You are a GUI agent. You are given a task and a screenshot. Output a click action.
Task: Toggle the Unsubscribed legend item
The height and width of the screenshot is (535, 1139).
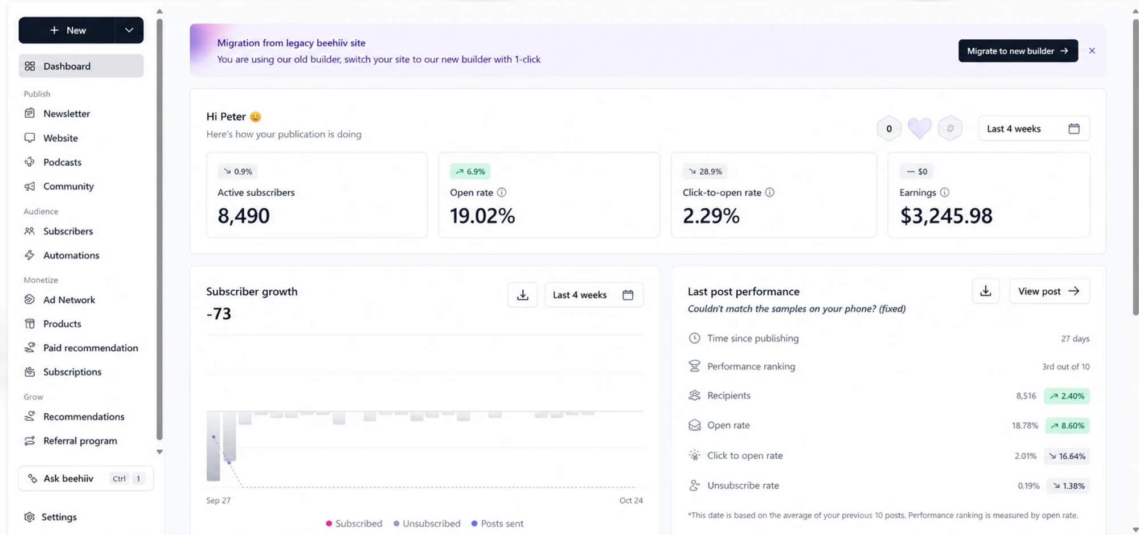(x=427, y=523)
